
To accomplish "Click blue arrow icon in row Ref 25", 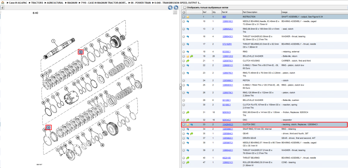I will (x=188, y=85).
